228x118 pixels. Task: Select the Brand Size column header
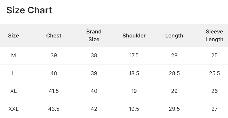[x=94, y=36]
